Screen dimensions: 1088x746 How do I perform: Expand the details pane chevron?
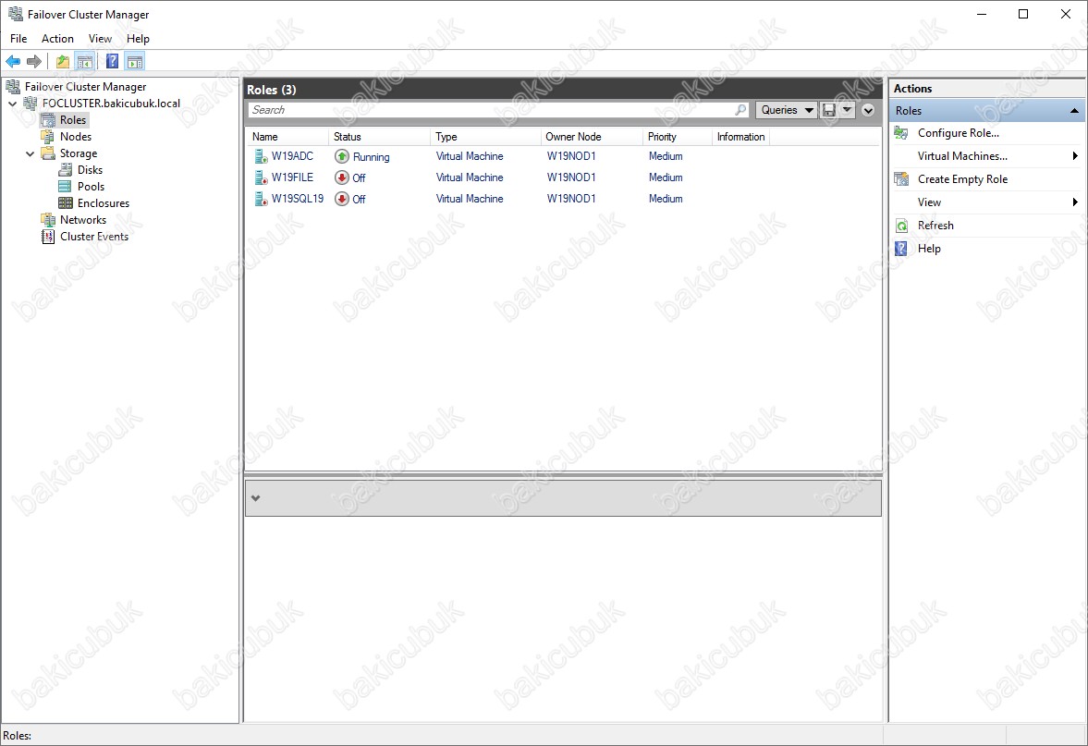pyautogui.click(x=255, y=498)
